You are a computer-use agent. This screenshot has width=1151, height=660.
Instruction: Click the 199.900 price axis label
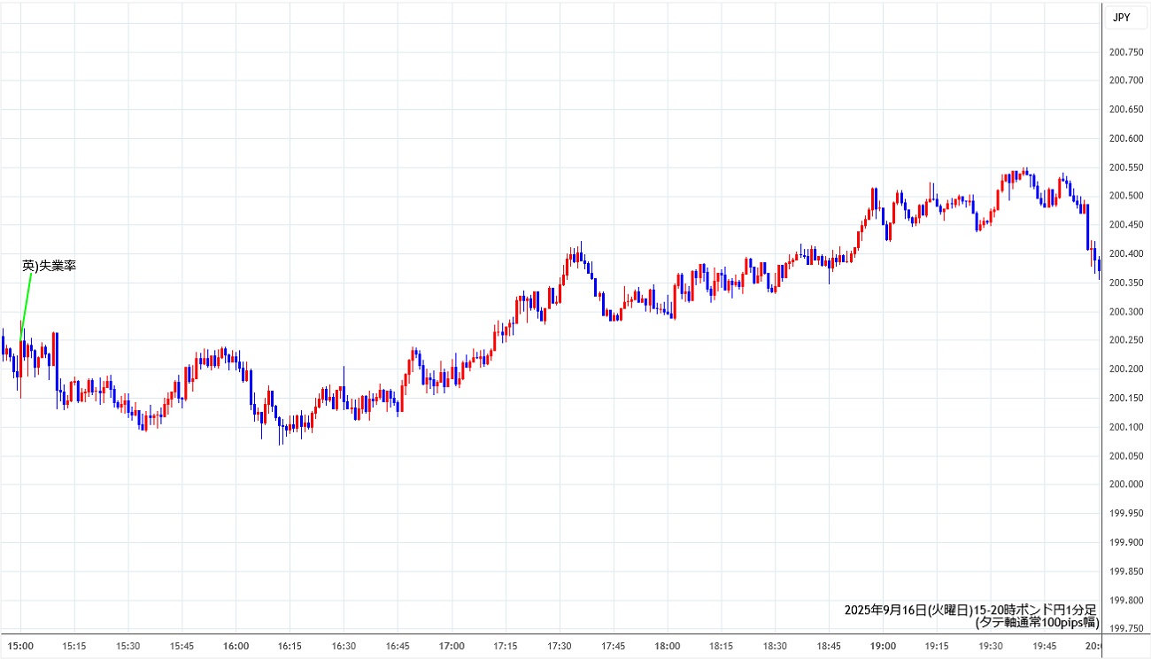(1125, 543)
